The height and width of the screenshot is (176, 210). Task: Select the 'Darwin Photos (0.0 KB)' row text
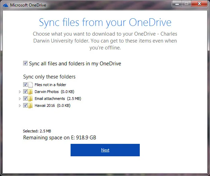click(x=54, y=92)
